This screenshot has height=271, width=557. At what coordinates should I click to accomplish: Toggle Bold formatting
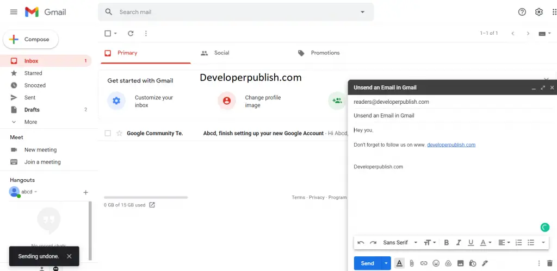pyautogui.click(x=447, y=243)
